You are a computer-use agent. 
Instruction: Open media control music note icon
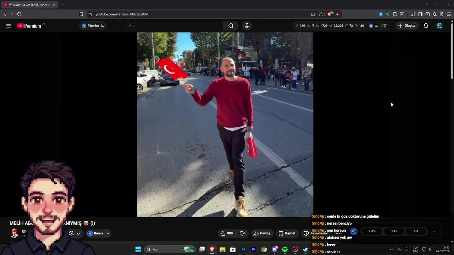pyautogui.click(x=413, y=14)
